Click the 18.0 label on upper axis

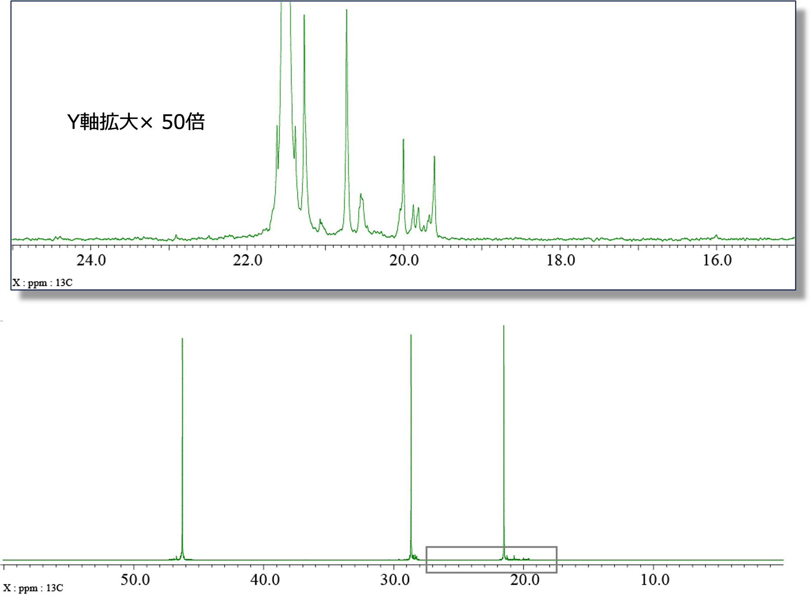coord(561,260)
